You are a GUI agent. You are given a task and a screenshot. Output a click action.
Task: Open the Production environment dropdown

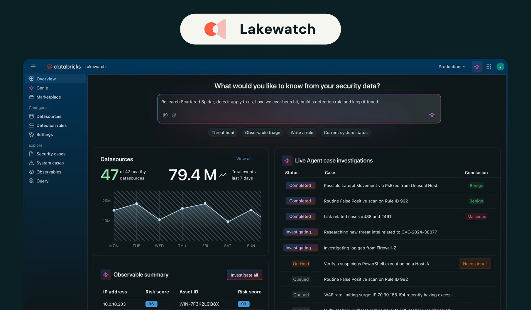pyautogui.click(x=452, y=67)
